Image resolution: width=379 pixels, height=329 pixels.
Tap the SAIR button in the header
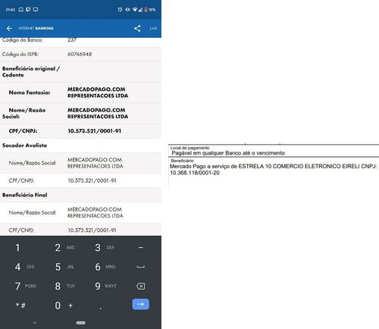point(153,28)
